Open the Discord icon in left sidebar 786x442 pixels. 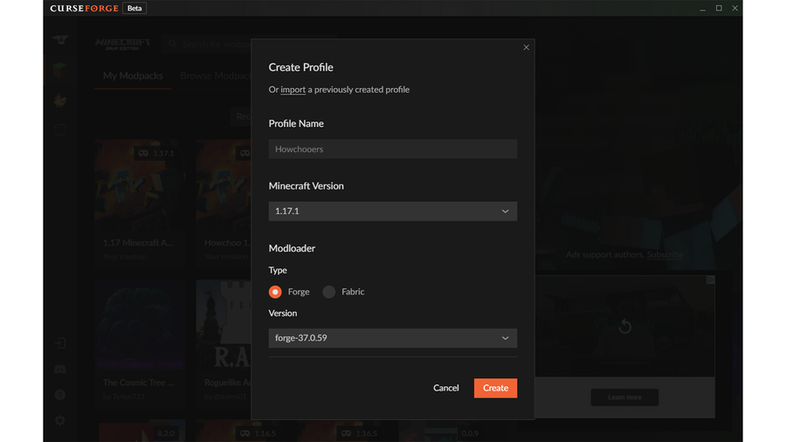(x=59, y=369)
